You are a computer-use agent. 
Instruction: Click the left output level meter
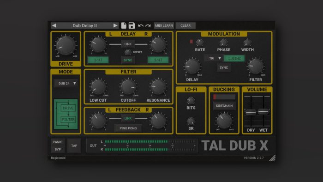point(150,142)
